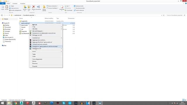Open Disco locale (C:) in navigation pane

click(9, 37)
